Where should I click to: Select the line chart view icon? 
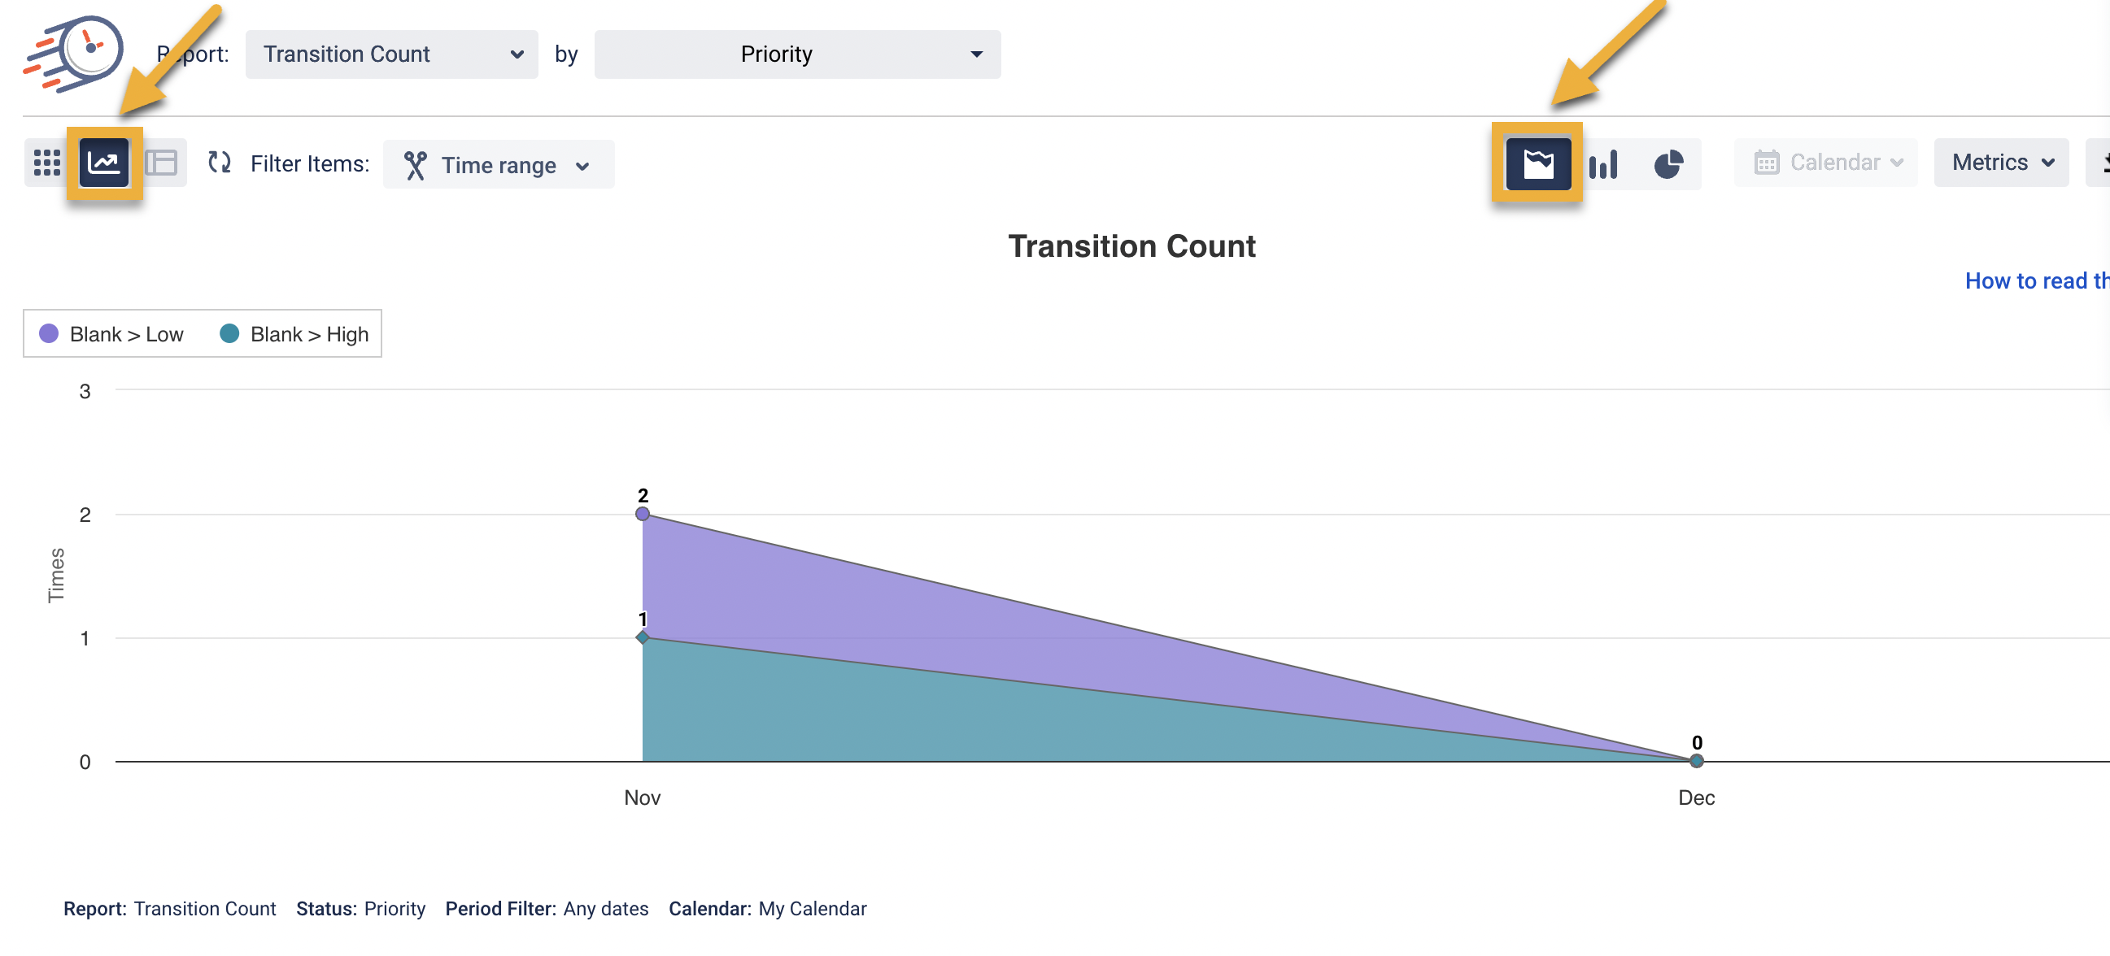104,163
